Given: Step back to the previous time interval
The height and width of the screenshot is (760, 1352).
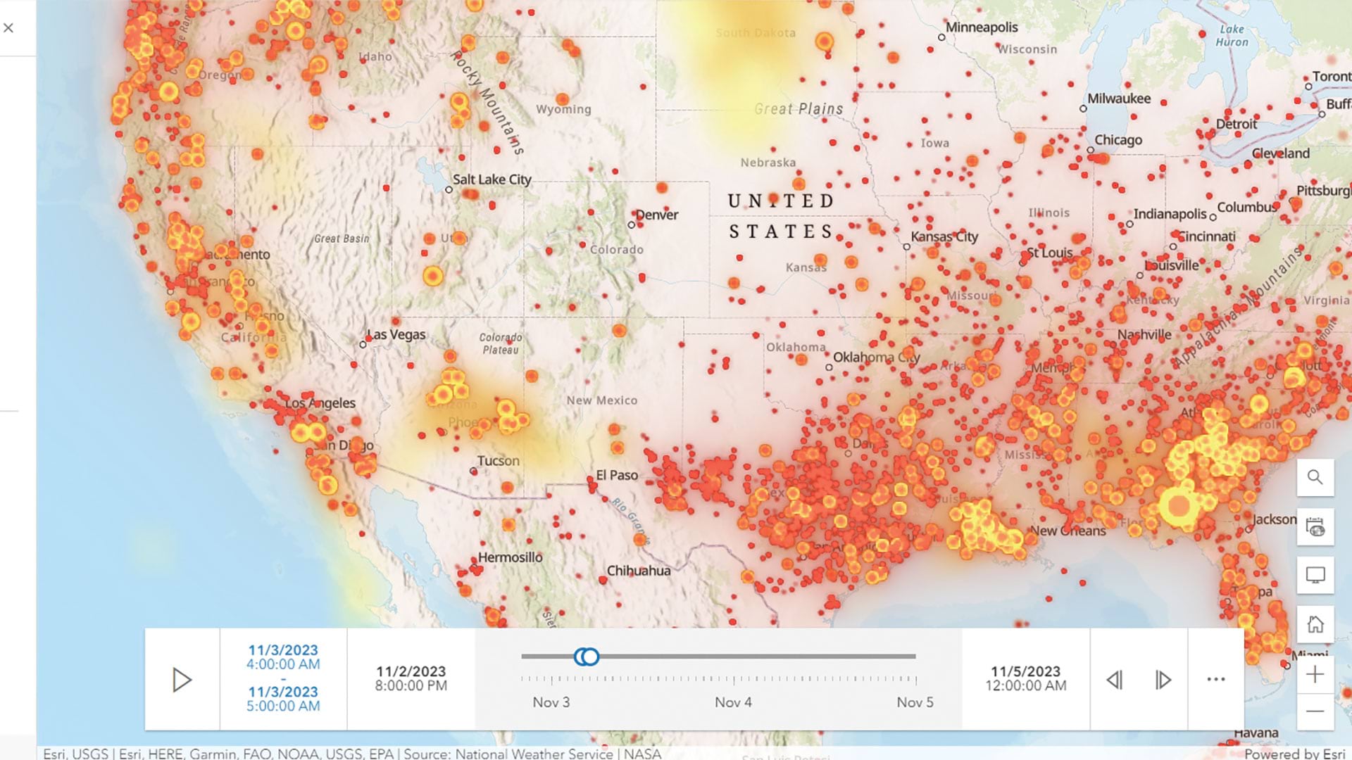Looking at the screenshot, I should pyautogui.click(x=1114, y=680).
